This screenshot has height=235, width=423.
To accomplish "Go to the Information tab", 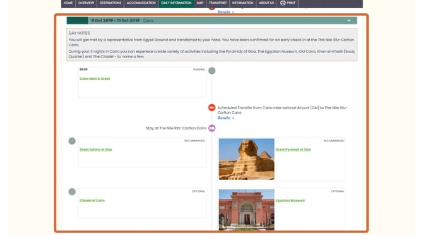I will click(x=242, y=3).
